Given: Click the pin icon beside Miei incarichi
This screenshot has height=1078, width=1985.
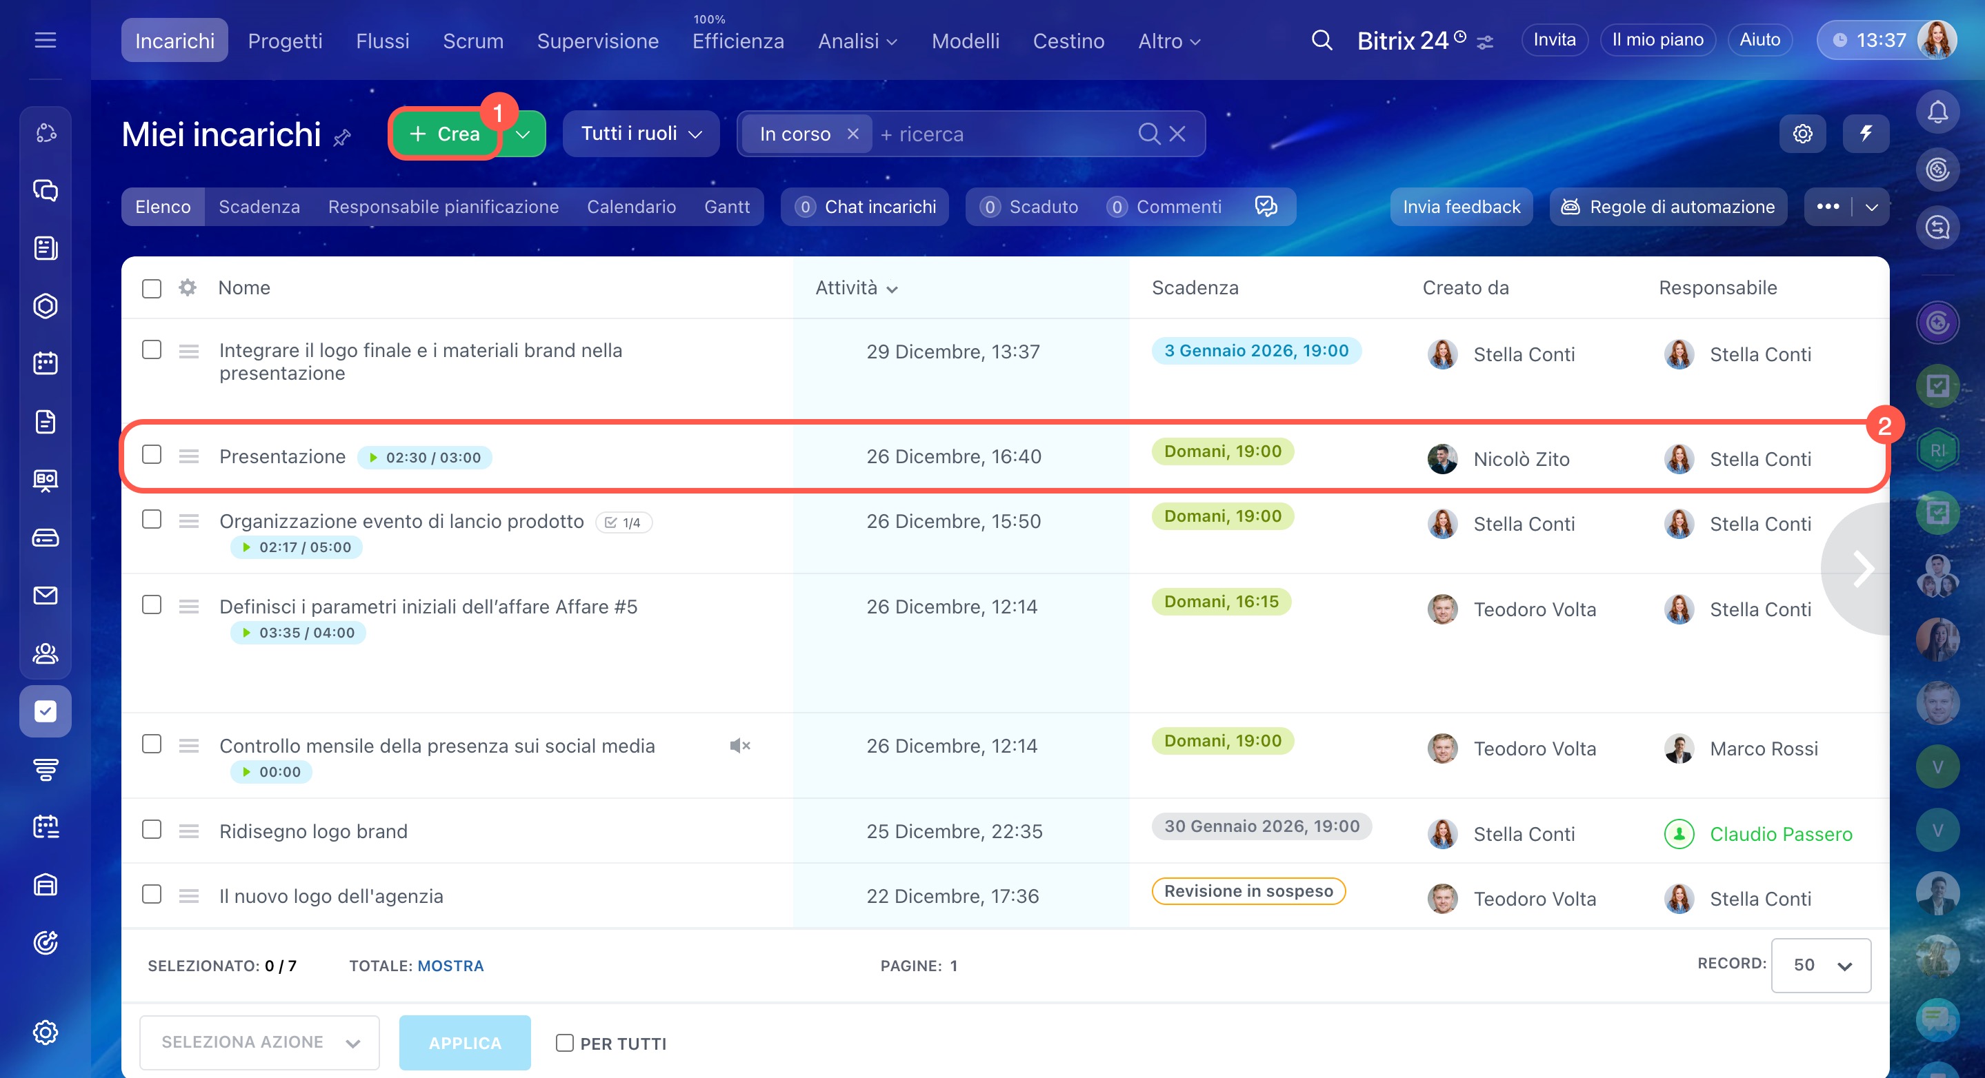Looking at the screenshot, I should click(x=342, y=138).
